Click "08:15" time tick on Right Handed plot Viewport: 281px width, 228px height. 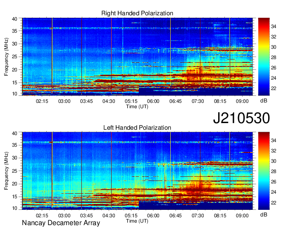tap(220, 101)
